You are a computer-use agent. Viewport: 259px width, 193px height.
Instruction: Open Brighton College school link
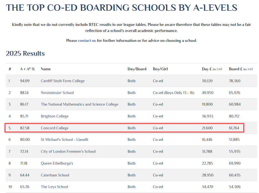tap(54, 116)
